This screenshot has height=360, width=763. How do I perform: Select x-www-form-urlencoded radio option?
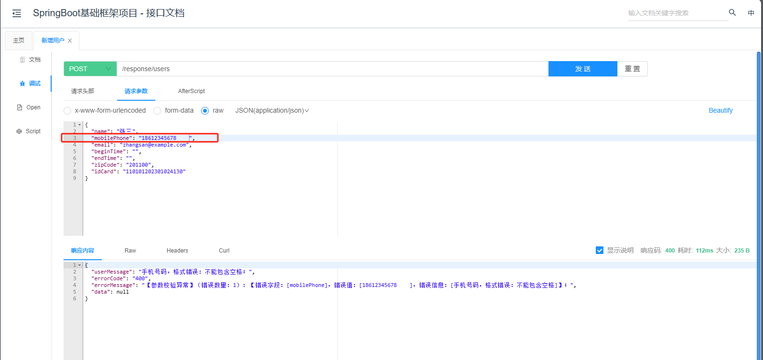pyautogui.click(x=67, y=111)
